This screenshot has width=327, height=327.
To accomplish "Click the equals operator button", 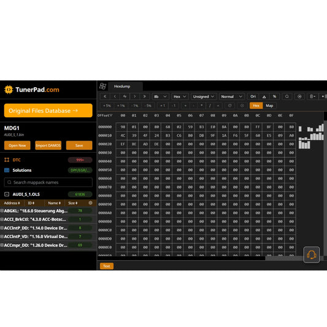I will (218, 106).
